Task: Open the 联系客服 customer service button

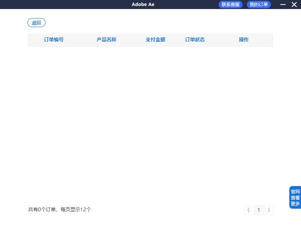Action: tap(231, 5)
